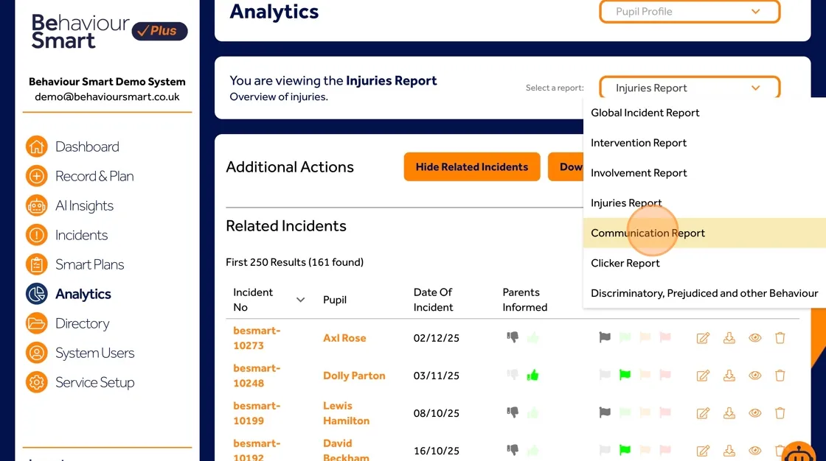Edit the incident for Axl Rose
This screenshot has height=461, width=826.
click(702, 338)
